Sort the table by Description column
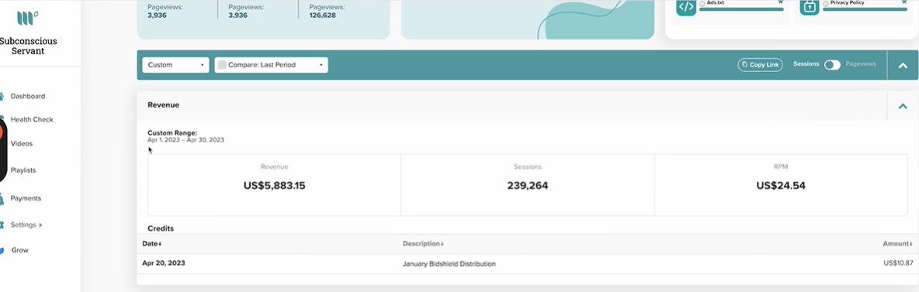Viewport: 919px width, 292px height. (423, 243)
